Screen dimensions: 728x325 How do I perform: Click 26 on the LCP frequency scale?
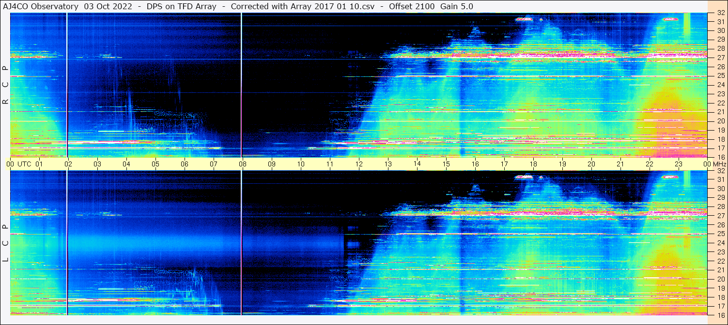pos(720,225)
